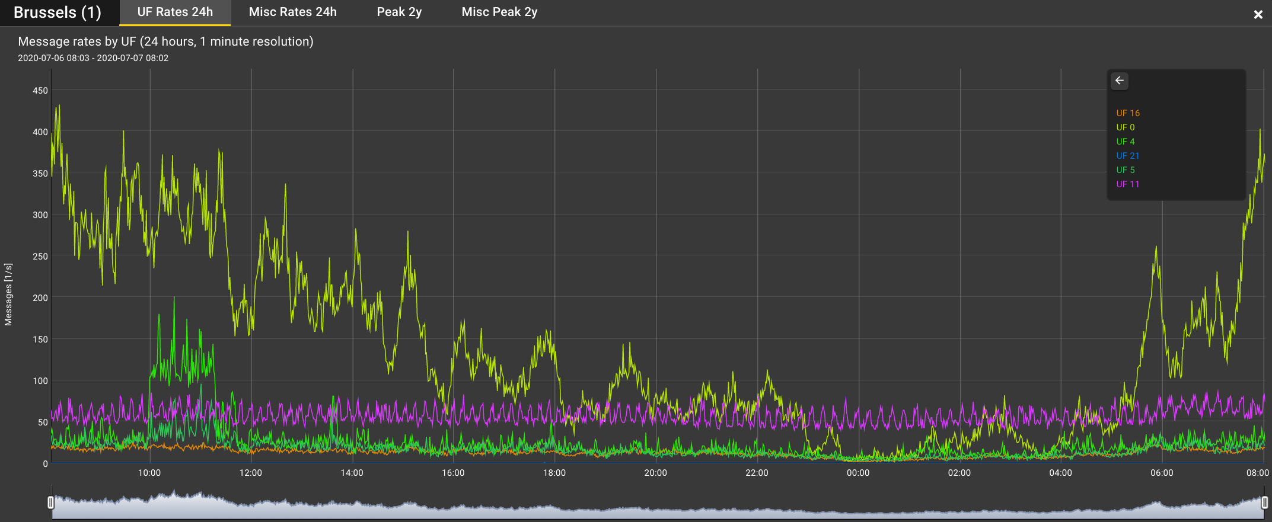The image size is (1272, 522).
Task: Click the 2020-07-06 date range subtitle
Action: click(93, 58)
